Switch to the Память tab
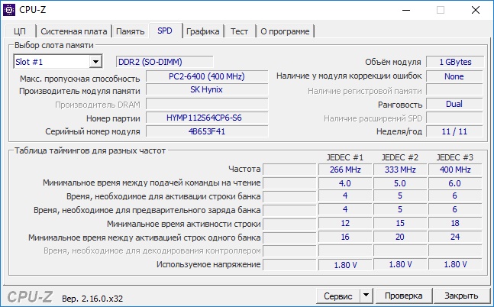This screenshot has height=307, width=494. (130, 31)
